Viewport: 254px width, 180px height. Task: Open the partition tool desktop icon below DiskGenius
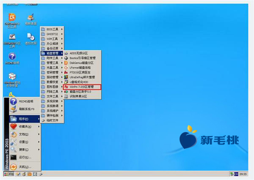click(x=12, y=41)
